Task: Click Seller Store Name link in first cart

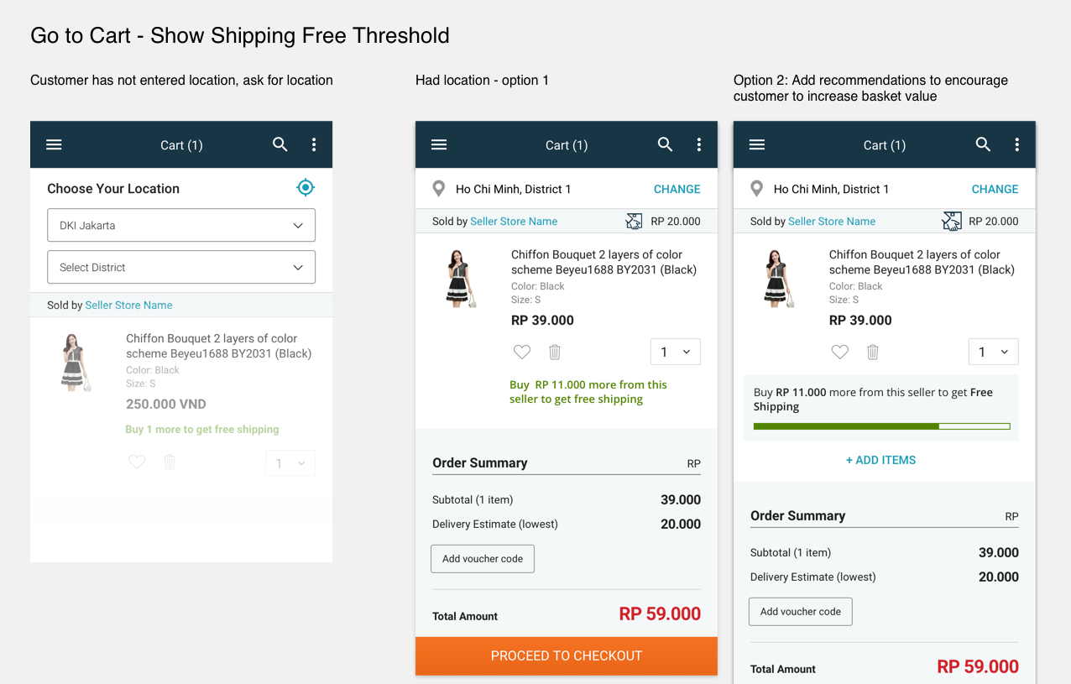Action: [x=128, y=305]
